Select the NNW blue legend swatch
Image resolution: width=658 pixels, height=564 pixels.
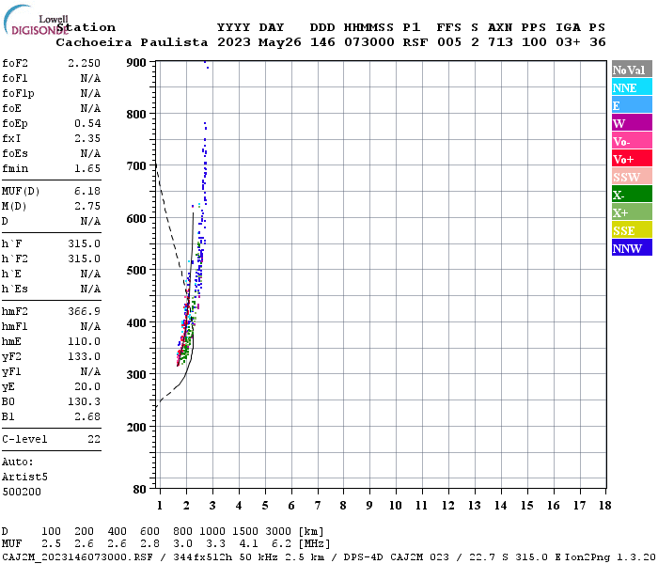(632, 247)
